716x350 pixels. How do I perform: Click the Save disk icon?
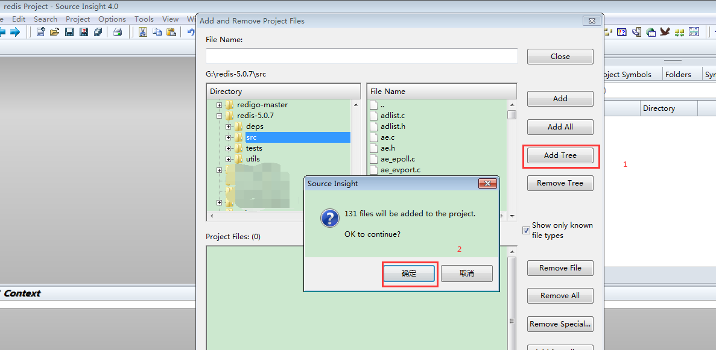click(x=69, y=32)
